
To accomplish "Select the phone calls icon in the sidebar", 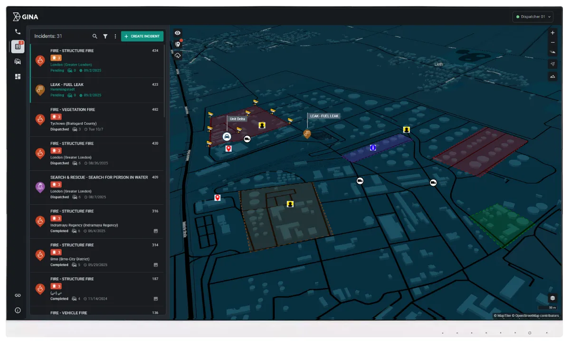I will (18, 31).
